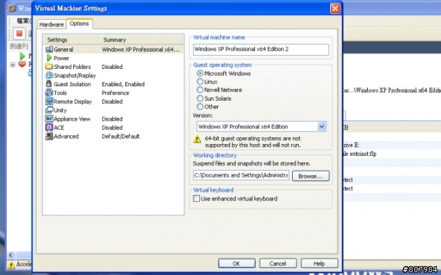This screenshot has height=275, width=441.
Task: Click the left scroll arrow in main window
Action: tap(11, 255)
